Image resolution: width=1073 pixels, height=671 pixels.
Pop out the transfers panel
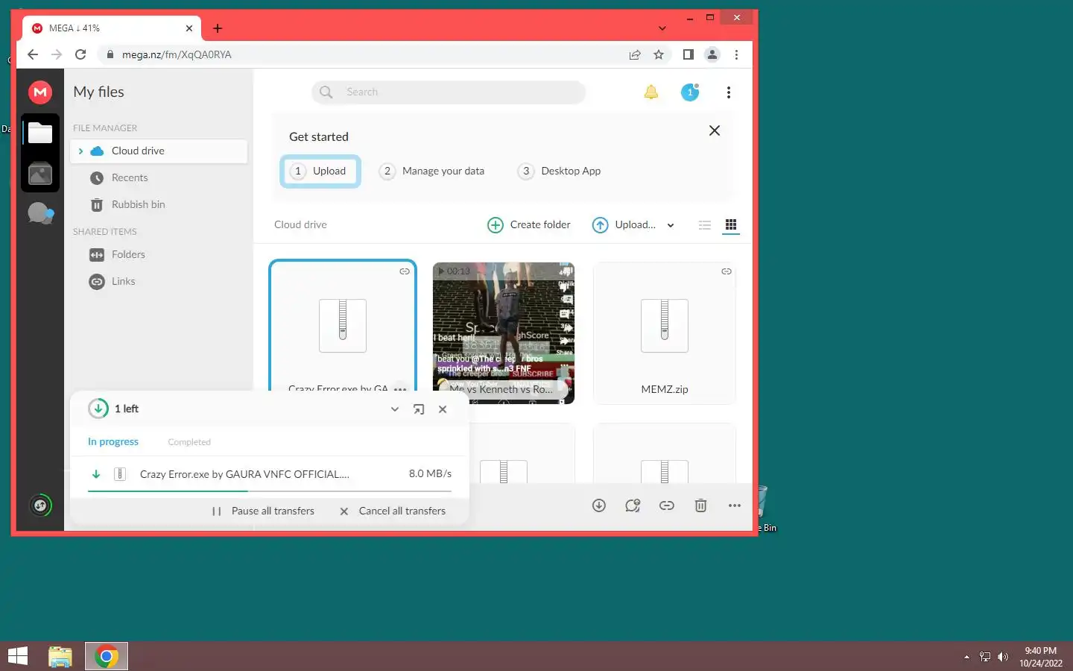click(419, 409)
